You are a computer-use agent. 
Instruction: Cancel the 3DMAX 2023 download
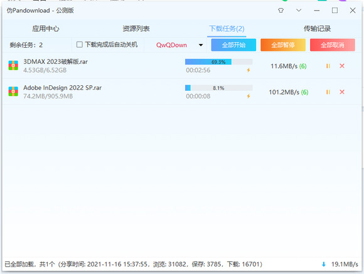point(342,66)
